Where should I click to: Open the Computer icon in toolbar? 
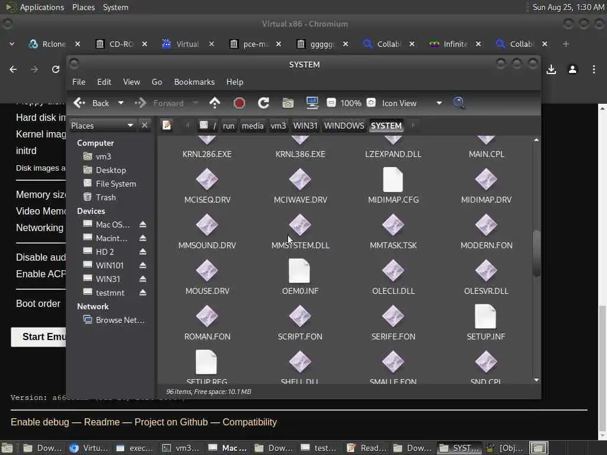[x=312, y=103]
